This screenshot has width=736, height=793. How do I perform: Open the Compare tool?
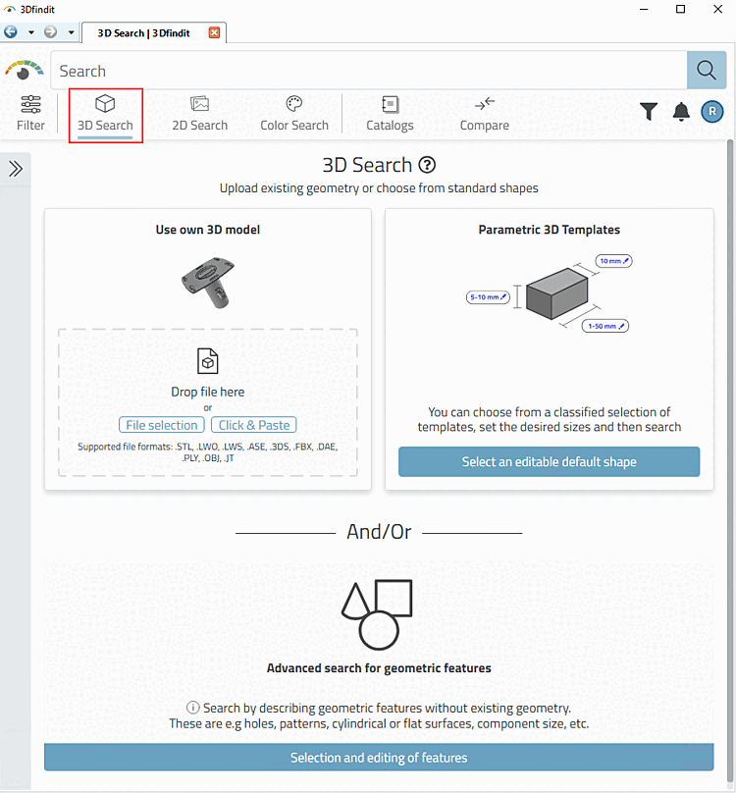(x=484, y=113)
